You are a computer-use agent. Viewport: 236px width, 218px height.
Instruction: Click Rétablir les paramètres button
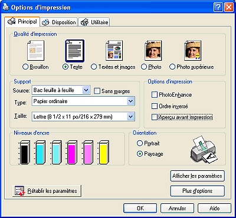(x=47, y=191)
